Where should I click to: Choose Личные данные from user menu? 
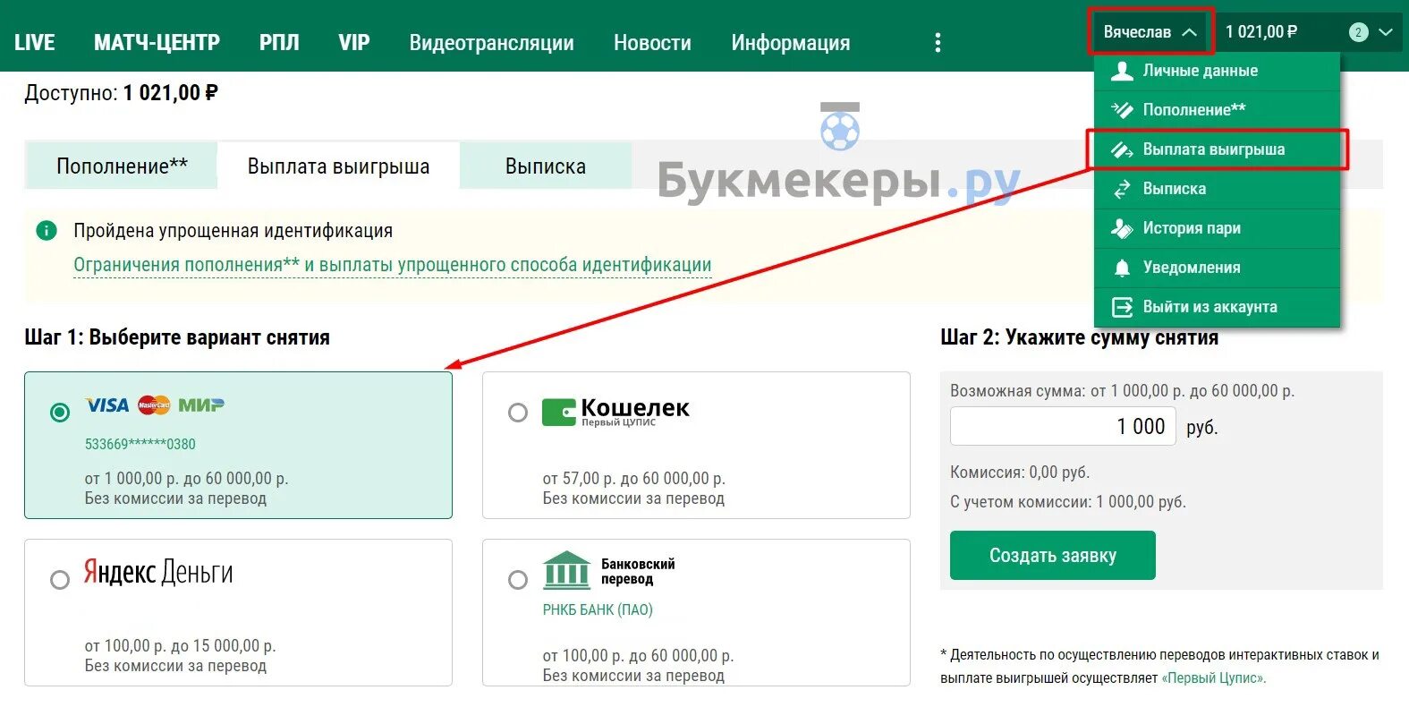tap(1217, 71)
